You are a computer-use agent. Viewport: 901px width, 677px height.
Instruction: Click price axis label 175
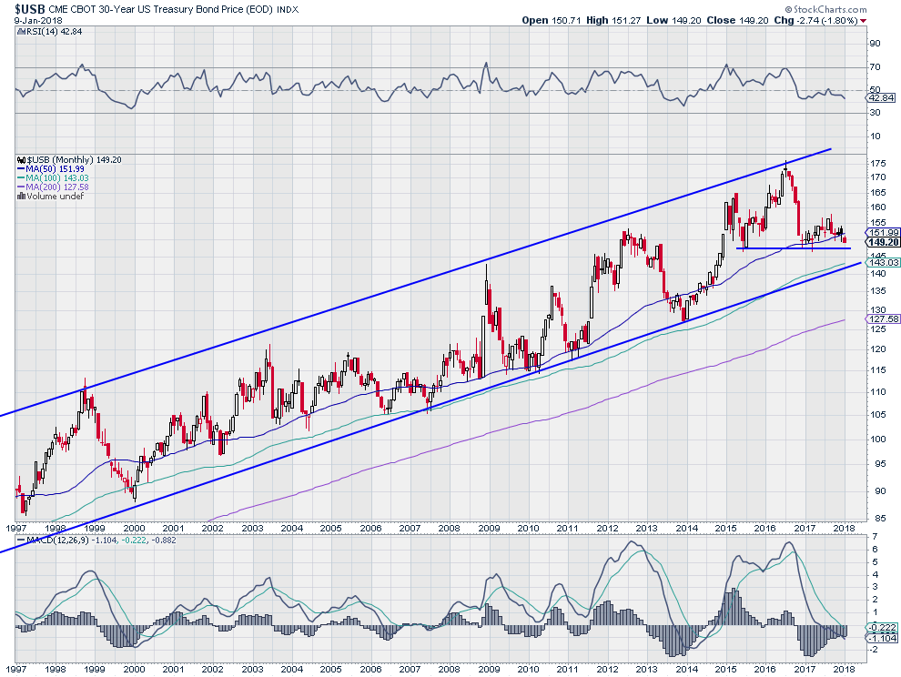pyautogui.click(x=878, y=164)
